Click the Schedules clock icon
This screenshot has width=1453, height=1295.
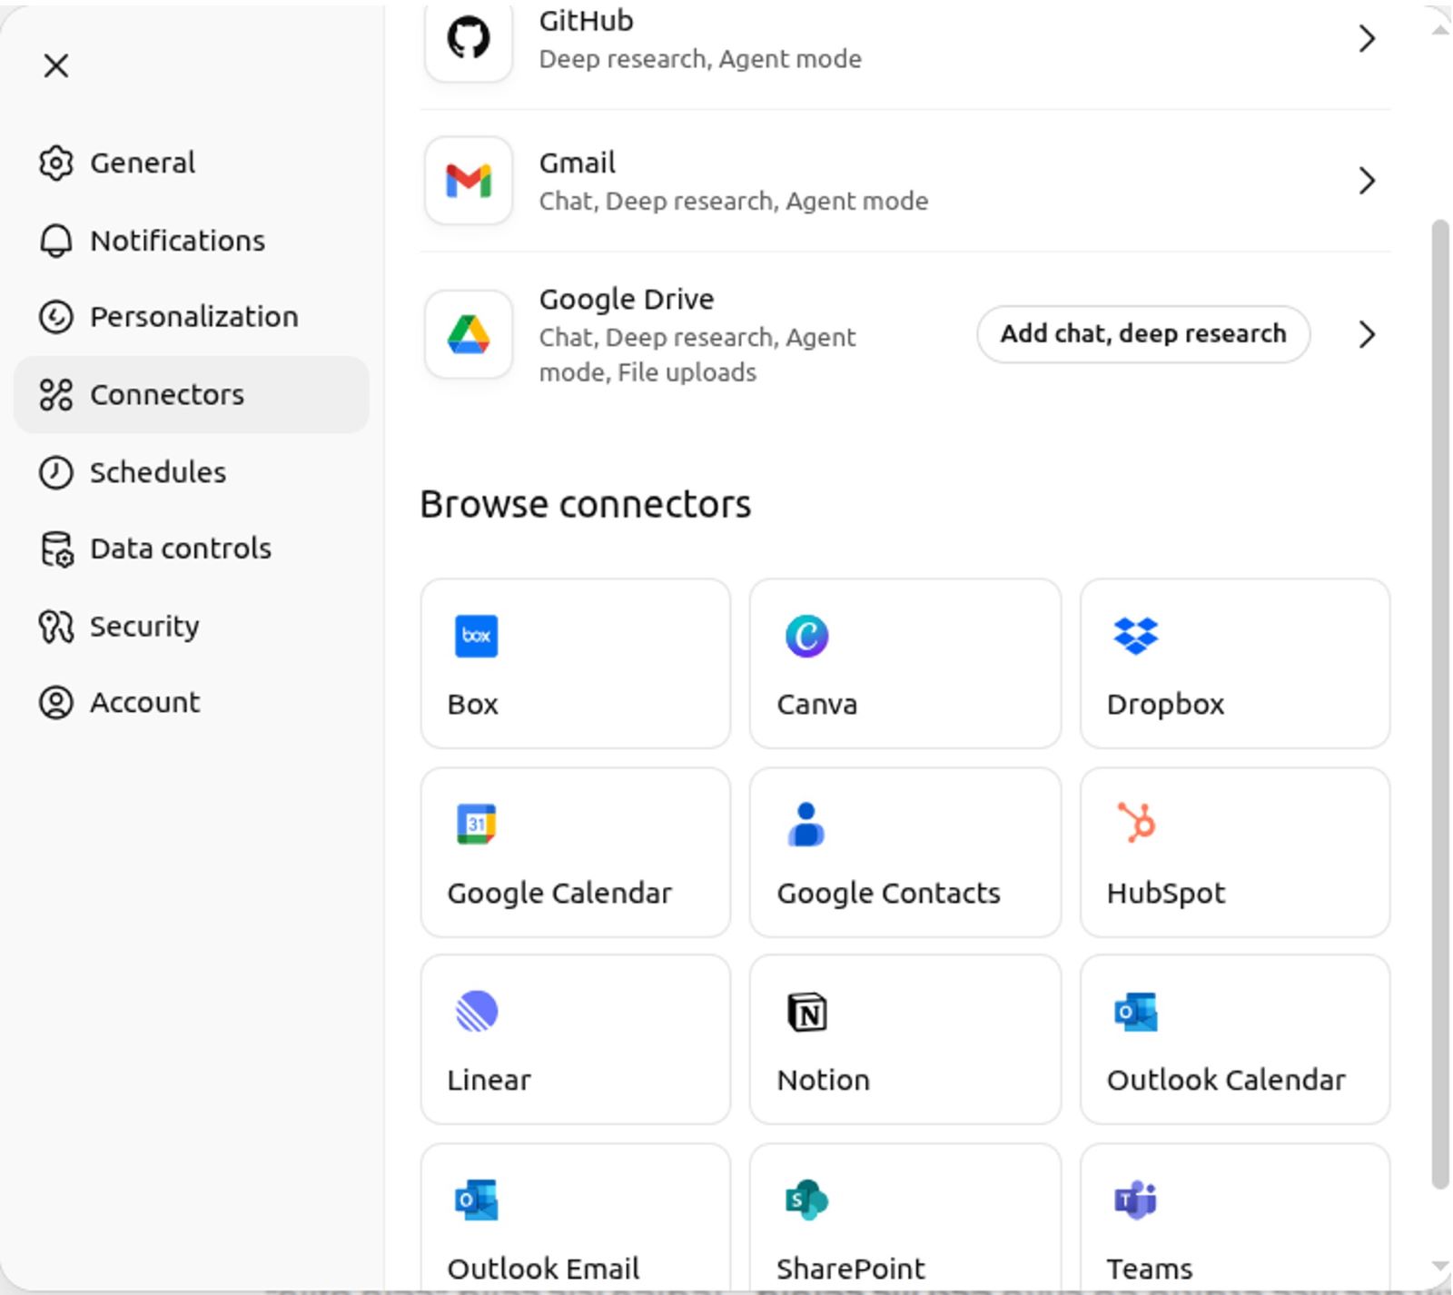click(x=56, y=472)
